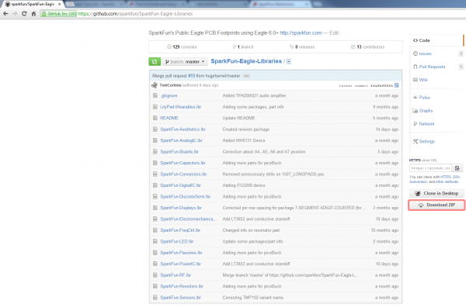
Task: Click the file icon beside SparkFun-Sensors.lbr
Action: 155,298
